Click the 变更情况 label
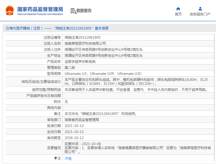This screenshot has width=216, height=164. tap(54, 148)
